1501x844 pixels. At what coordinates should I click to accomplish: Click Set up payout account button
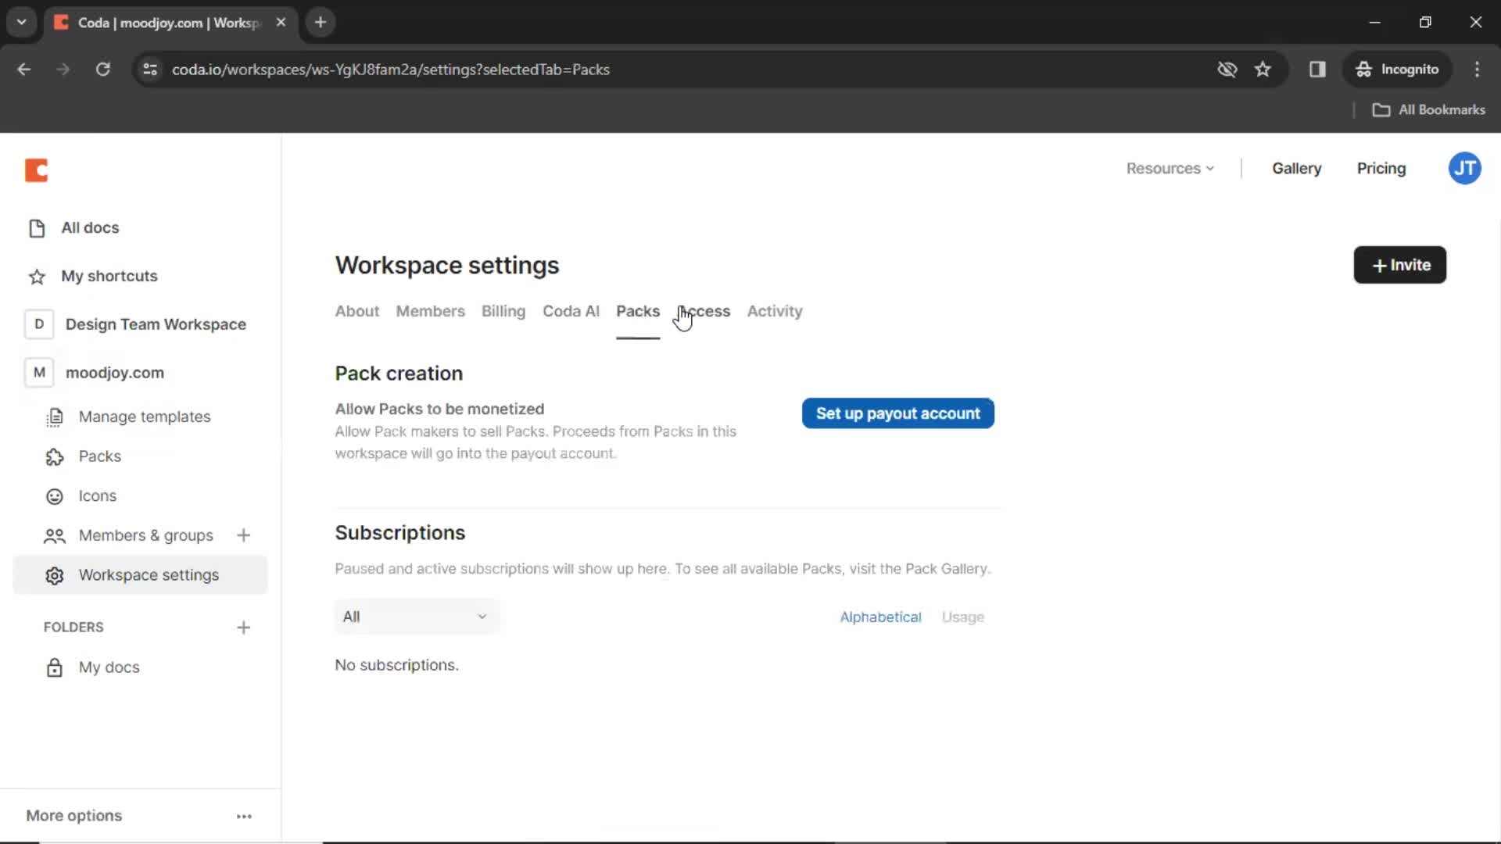click(897, 412)
